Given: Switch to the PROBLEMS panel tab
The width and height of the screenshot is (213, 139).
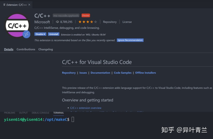Looking at the screenshot, I should pyautogui.click(x=9, y=113).
